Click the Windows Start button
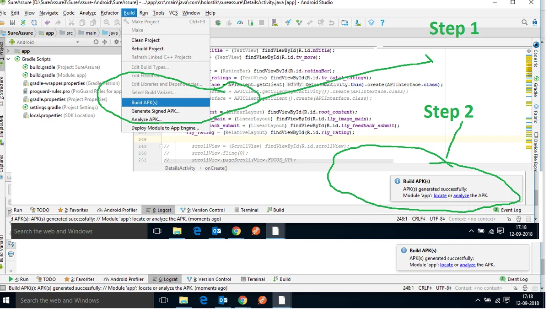 (7, 300)
